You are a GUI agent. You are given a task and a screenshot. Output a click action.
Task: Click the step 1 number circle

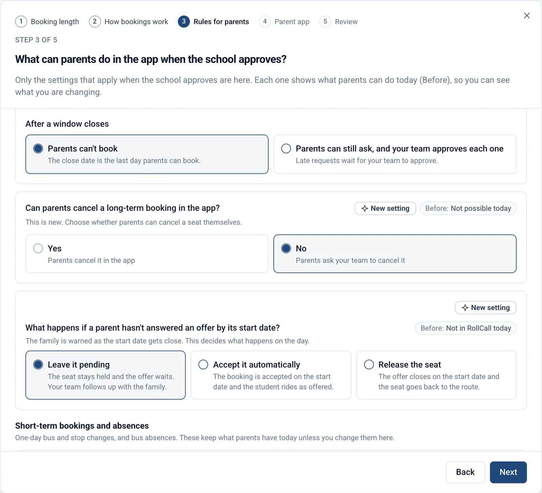pyautogui.click(x=21, y=22)
